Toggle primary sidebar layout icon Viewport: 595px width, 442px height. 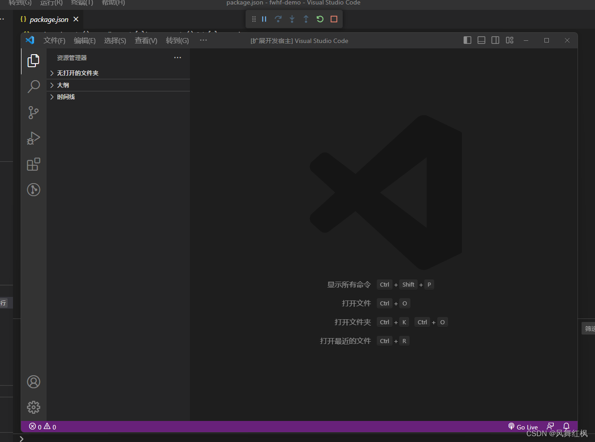[x=467, y=40]
